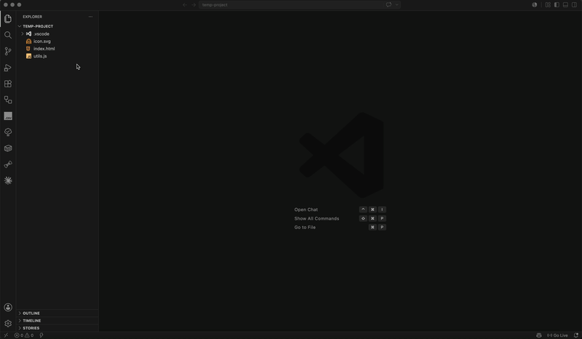
Task: Click the chat icon in the command center
Action: point(388,5)
